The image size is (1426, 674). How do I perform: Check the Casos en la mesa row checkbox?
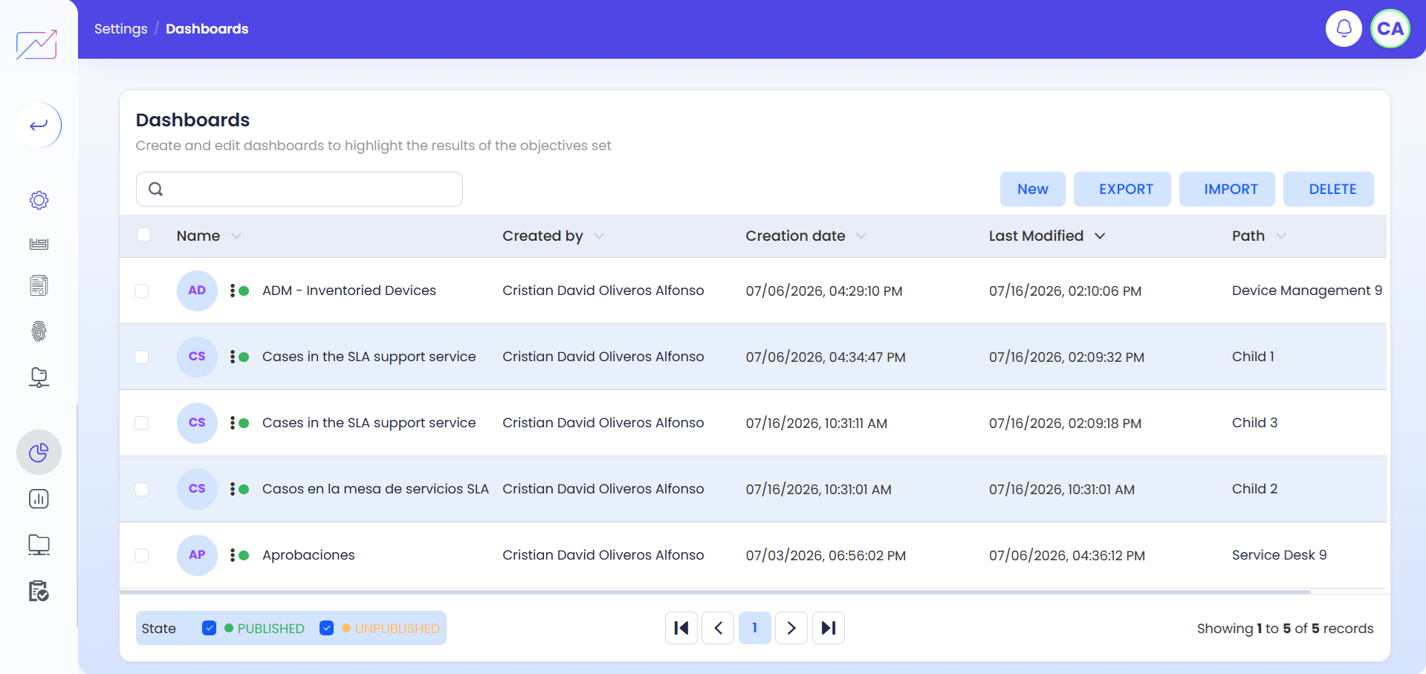click(142, 489)
